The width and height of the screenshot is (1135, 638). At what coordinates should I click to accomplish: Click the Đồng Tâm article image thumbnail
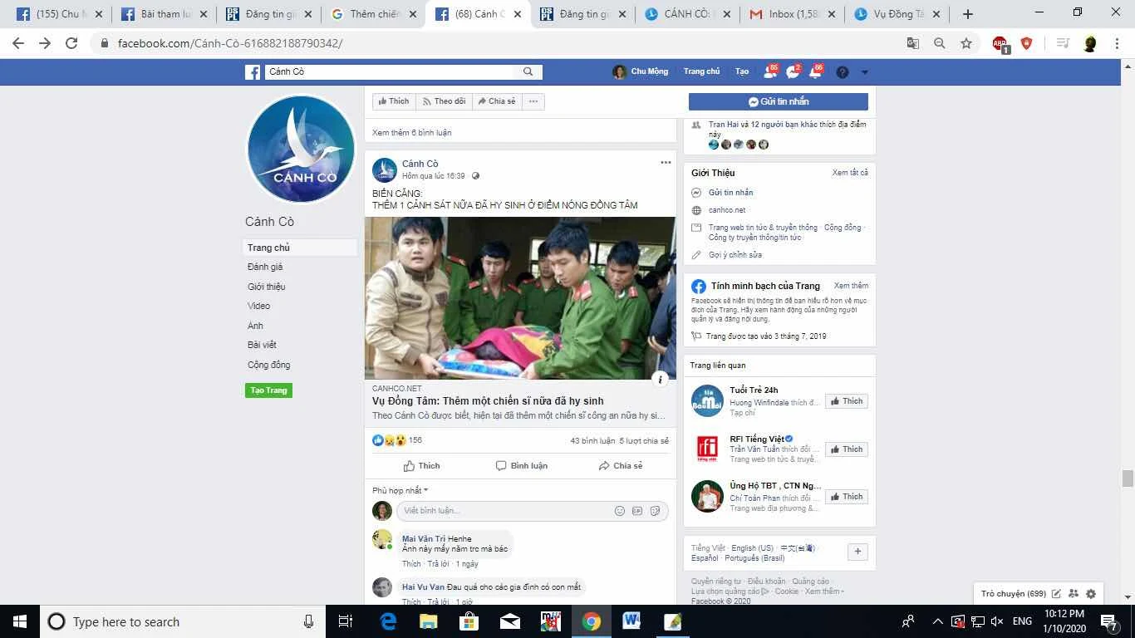pos(520,298)
